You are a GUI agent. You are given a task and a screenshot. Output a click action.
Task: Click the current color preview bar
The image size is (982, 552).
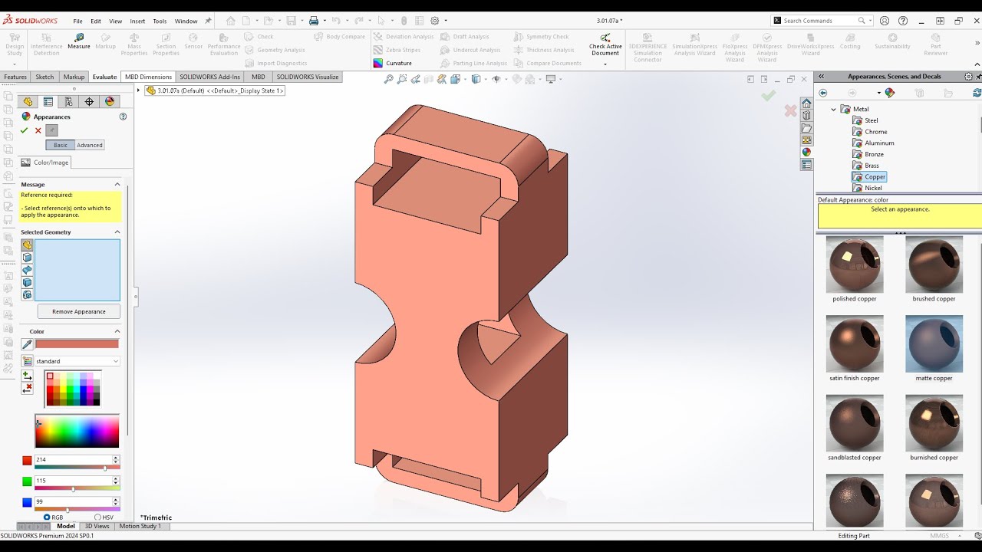pos(77,344)
